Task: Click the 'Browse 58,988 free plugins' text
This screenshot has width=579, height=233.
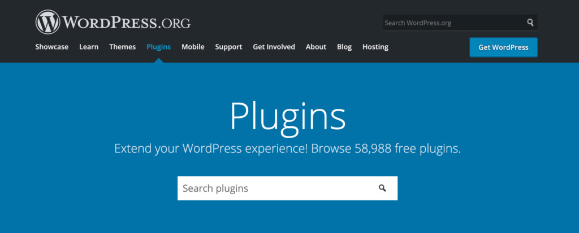Action: click(x=386, y=148)
